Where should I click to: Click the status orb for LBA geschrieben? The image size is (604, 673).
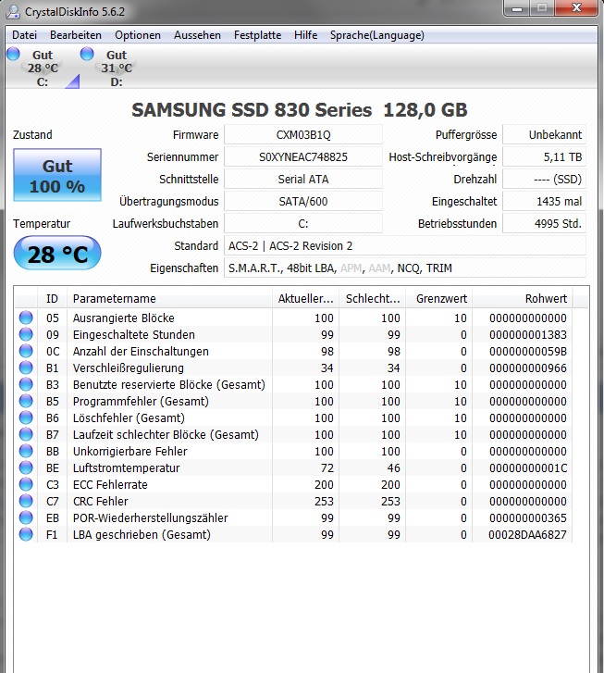(26, 534)
